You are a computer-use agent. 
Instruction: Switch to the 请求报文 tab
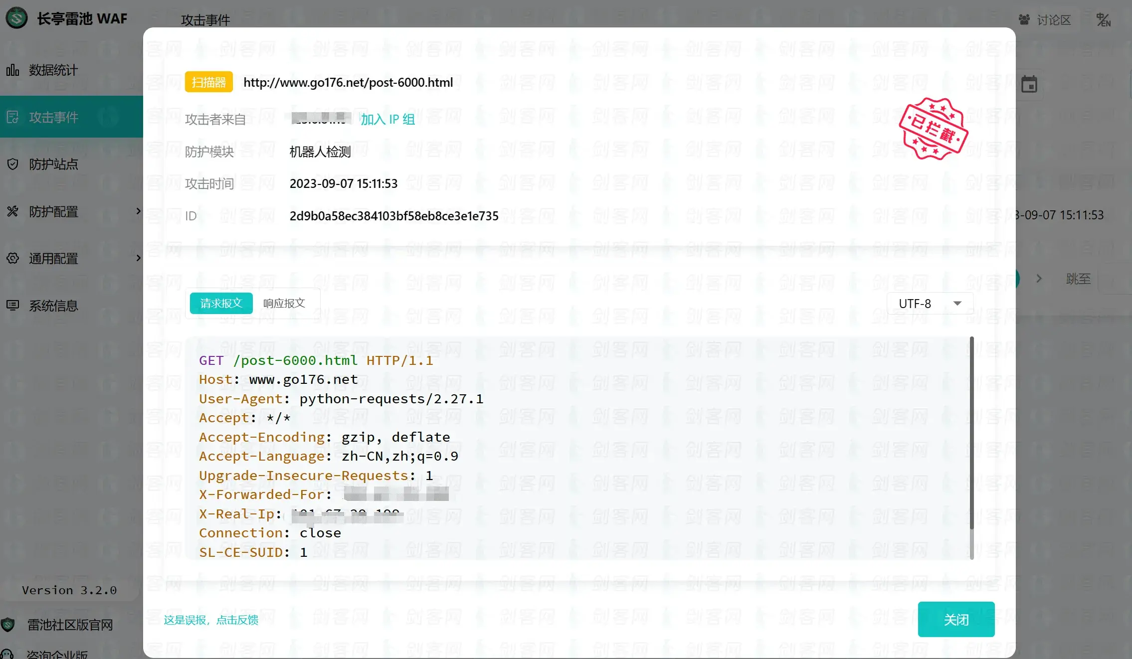221,303
